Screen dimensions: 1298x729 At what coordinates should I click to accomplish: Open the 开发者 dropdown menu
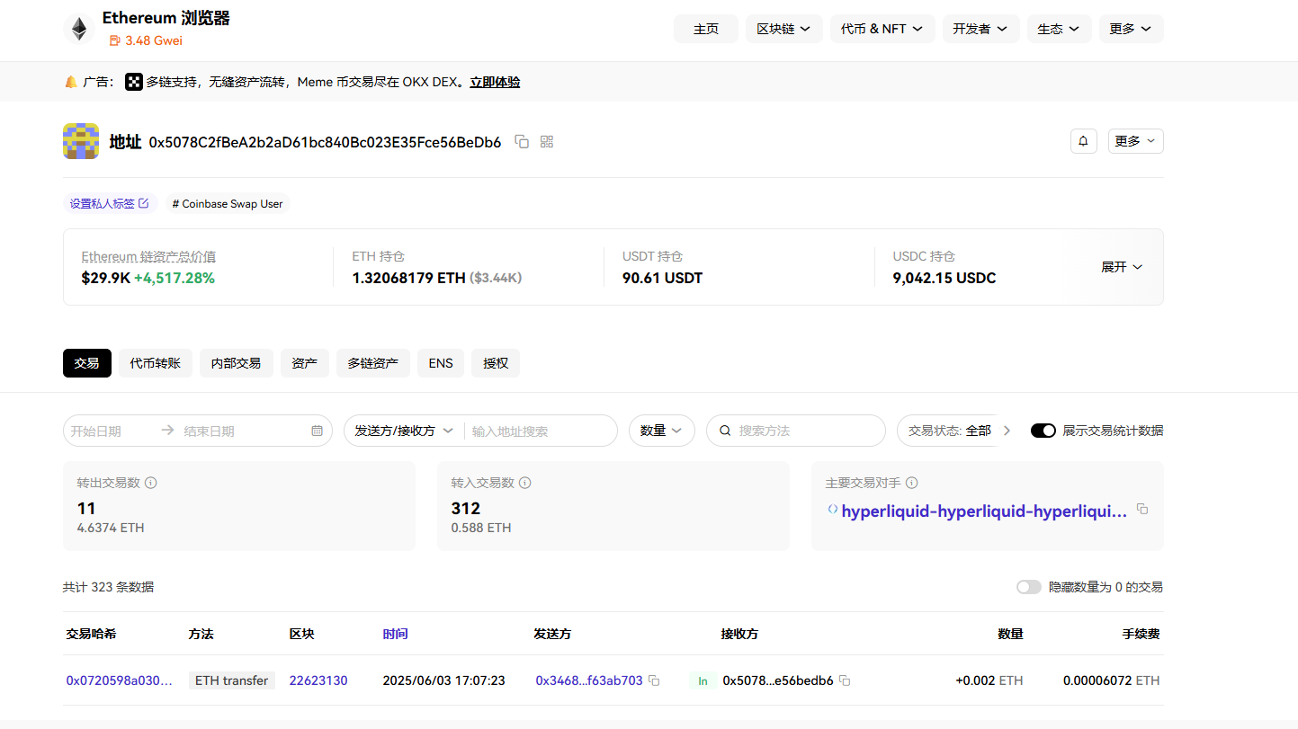point(981,29)
